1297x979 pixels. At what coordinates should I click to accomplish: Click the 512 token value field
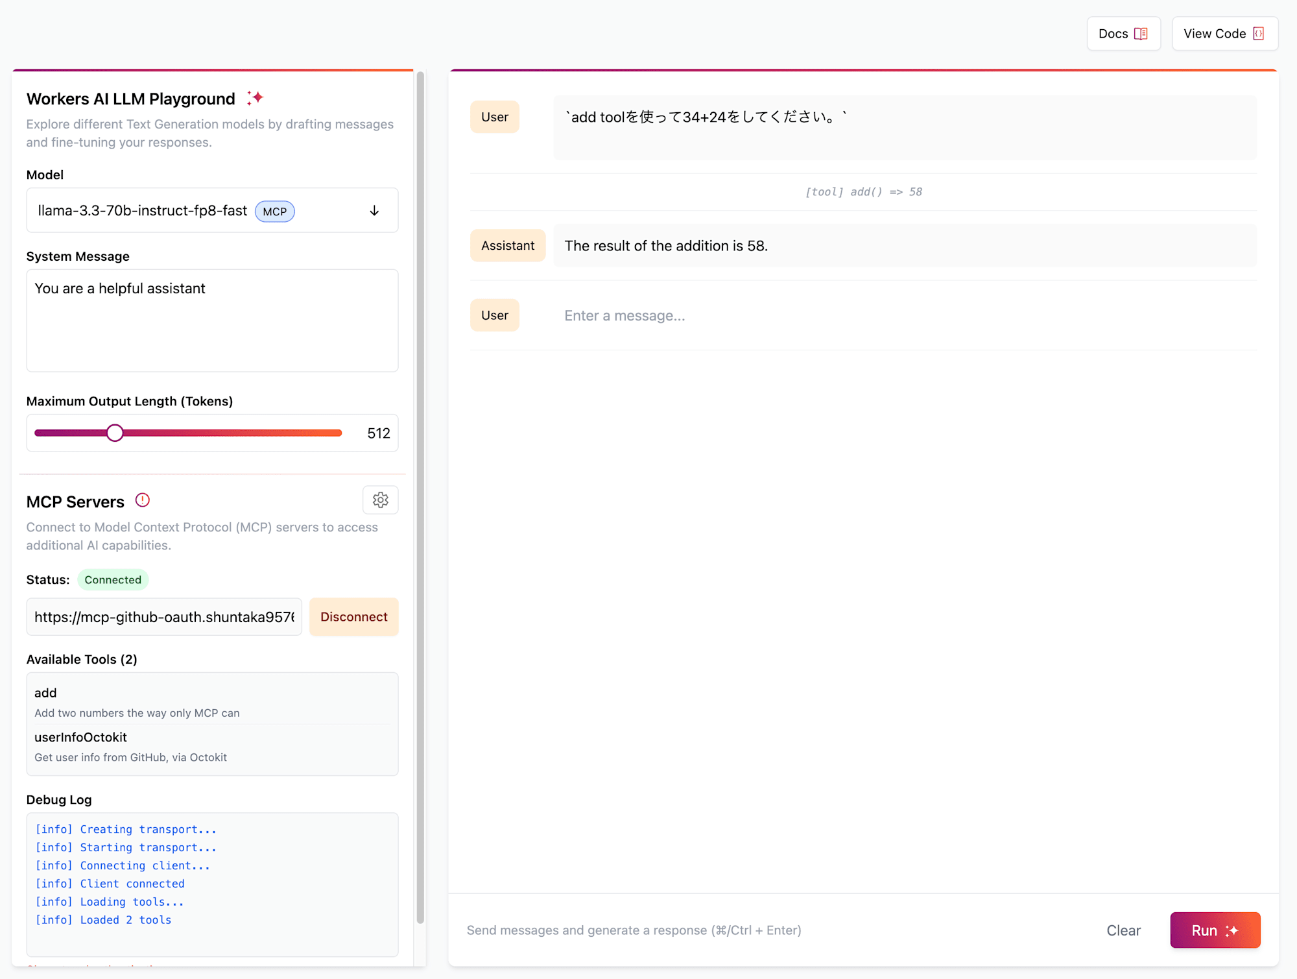379,433
